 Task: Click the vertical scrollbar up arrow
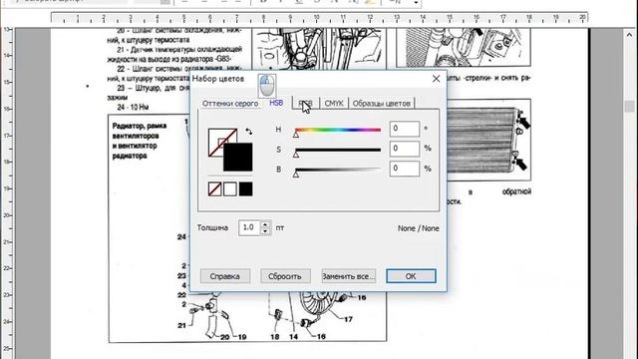tap(629, 36)
